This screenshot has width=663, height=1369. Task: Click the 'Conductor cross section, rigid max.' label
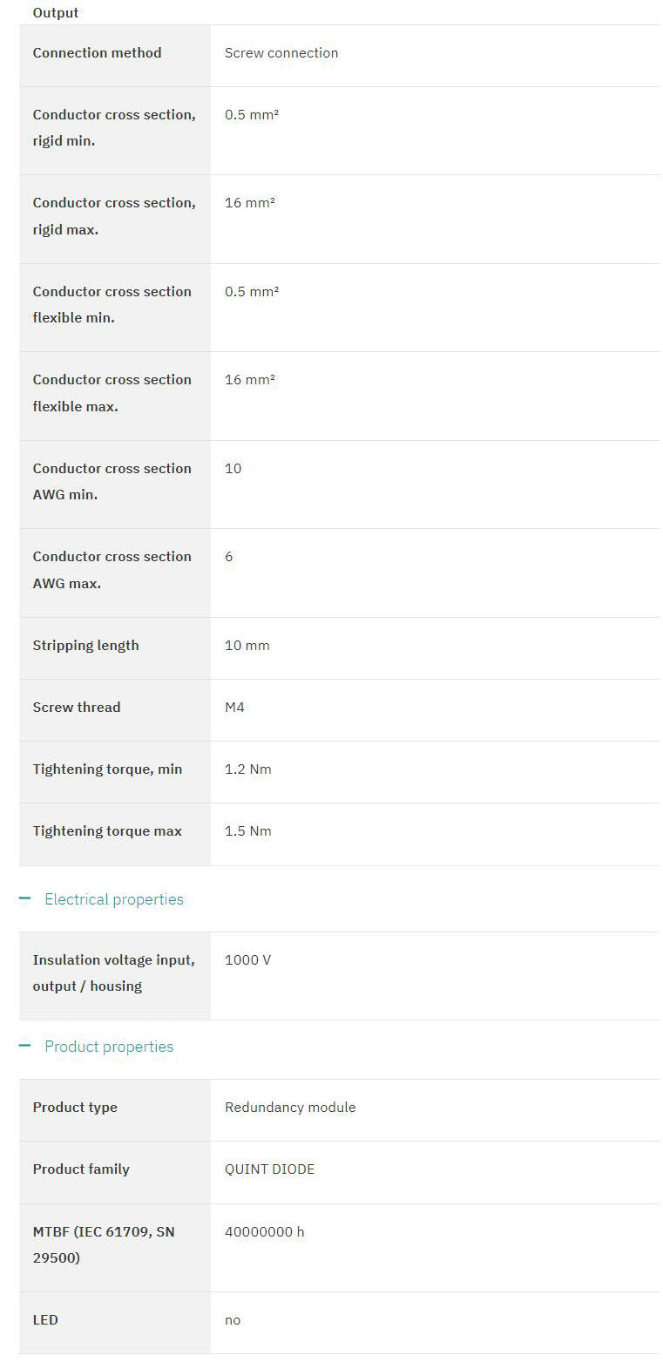114,216
